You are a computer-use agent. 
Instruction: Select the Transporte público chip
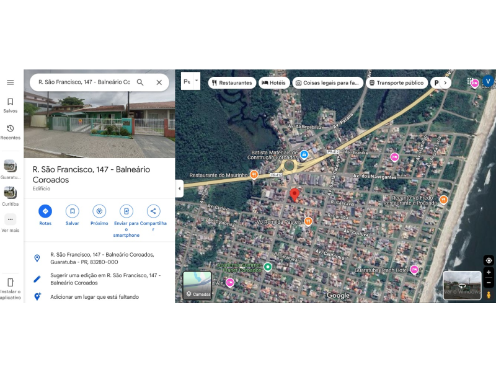click(396, 83)
